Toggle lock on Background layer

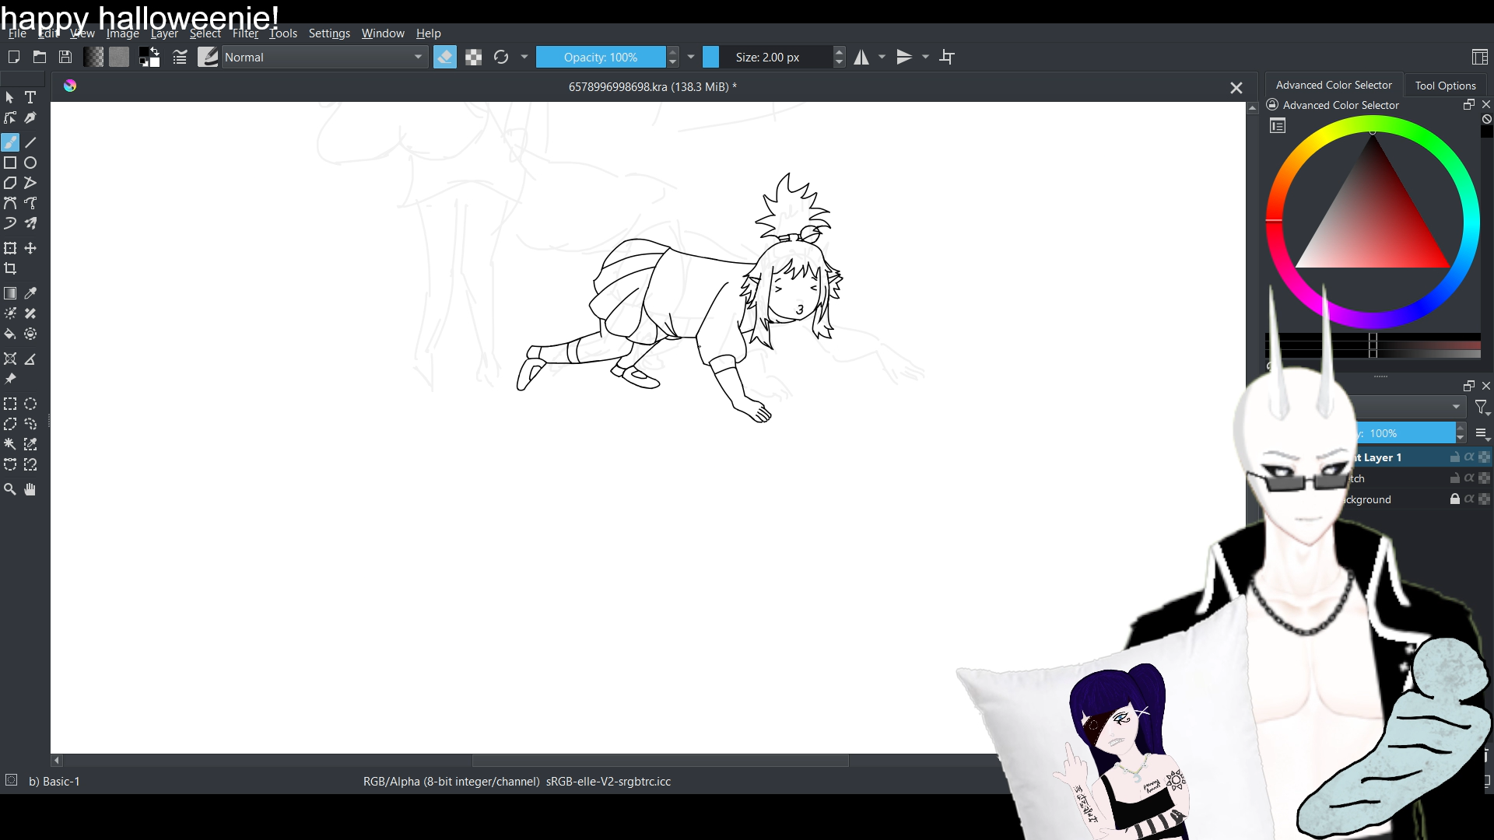pos(1454,499)
